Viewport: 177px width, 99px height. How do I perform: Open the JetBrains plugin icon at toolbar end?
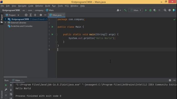click(x=174, y=10)
